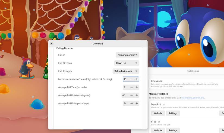Decrease Average Fall Rotation degrees

click(x=132, y=95)
